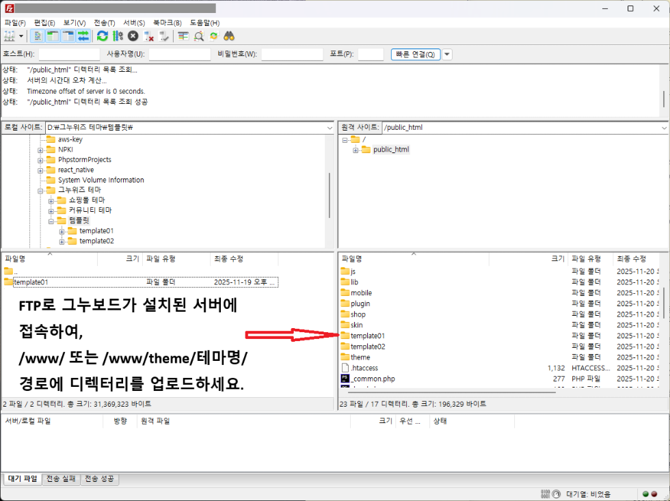Open the directory listing filters icon
Image resolution: width=670 pixels, height=501 pixels.
click(183, 36)
